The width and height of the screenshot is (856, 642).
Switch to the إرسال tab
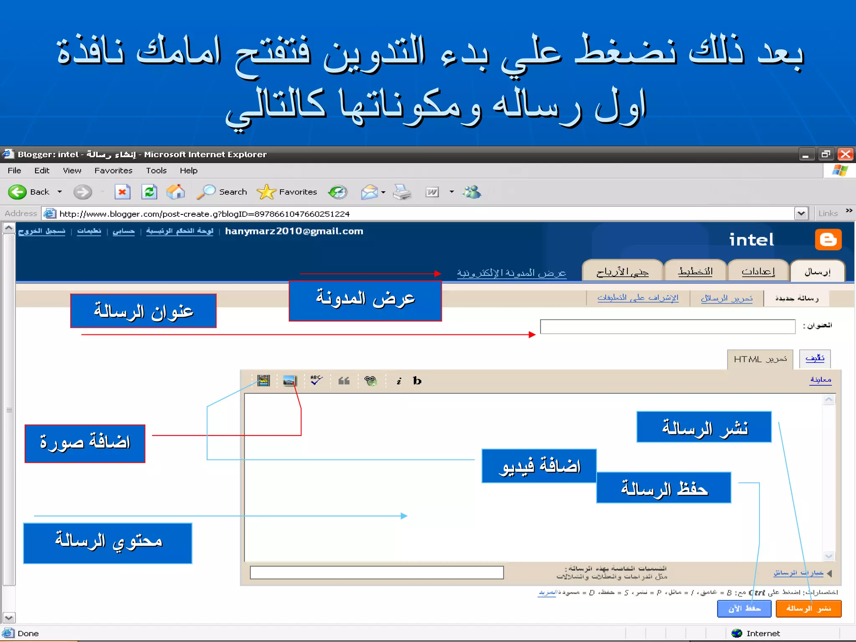tap(817, 271)
